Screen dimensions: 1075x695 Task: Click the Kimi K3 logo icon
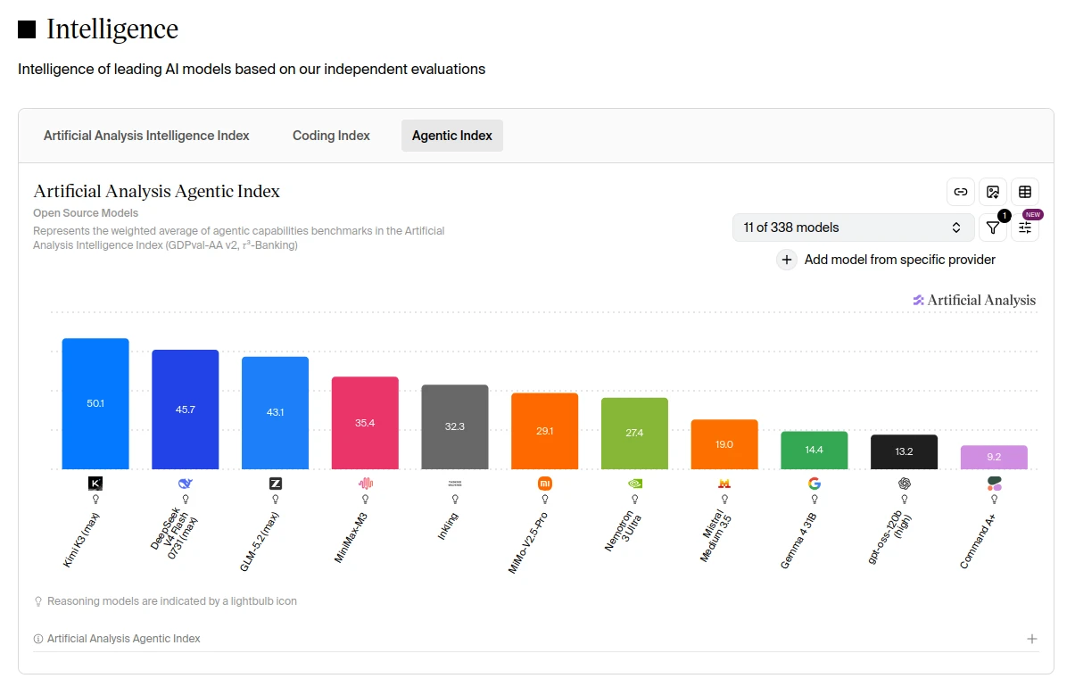coord(95,484)
